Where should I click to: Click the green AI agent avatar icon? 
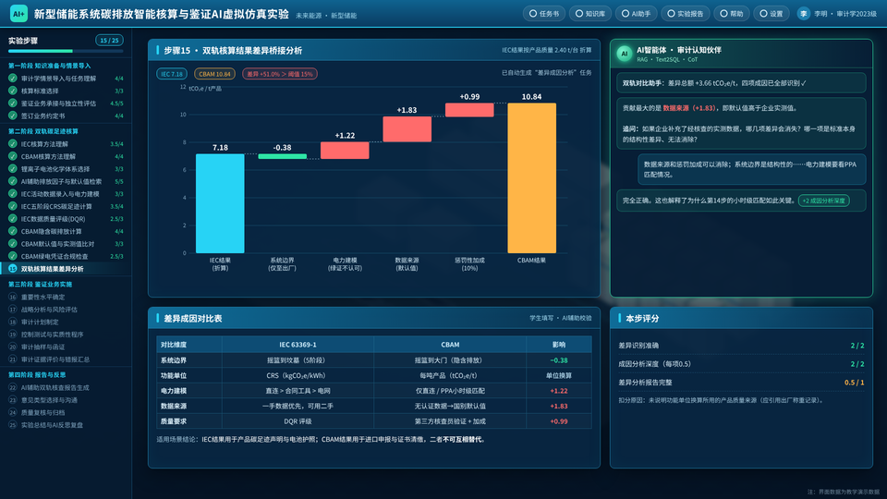pos(625,54)
